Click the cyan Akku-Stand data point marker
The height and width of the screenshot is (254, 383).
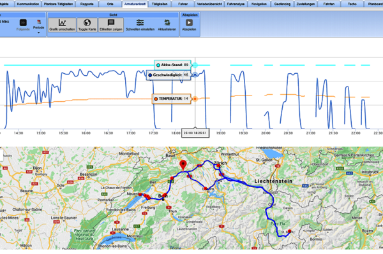(195, 65)
